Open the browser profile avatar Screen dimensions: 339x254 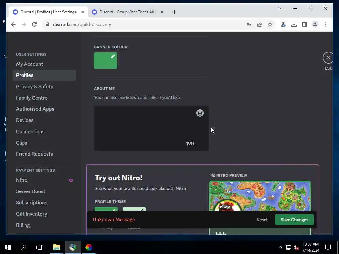pos(315,24)
